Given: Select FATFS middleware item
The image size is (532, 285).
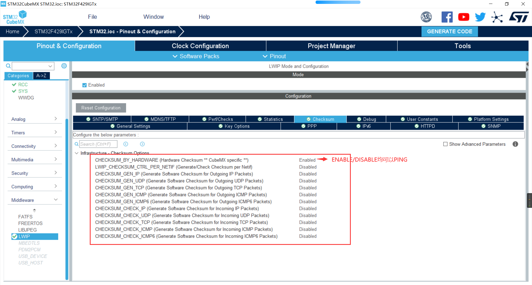Looking at the screenshot, I should coord(25,217).
